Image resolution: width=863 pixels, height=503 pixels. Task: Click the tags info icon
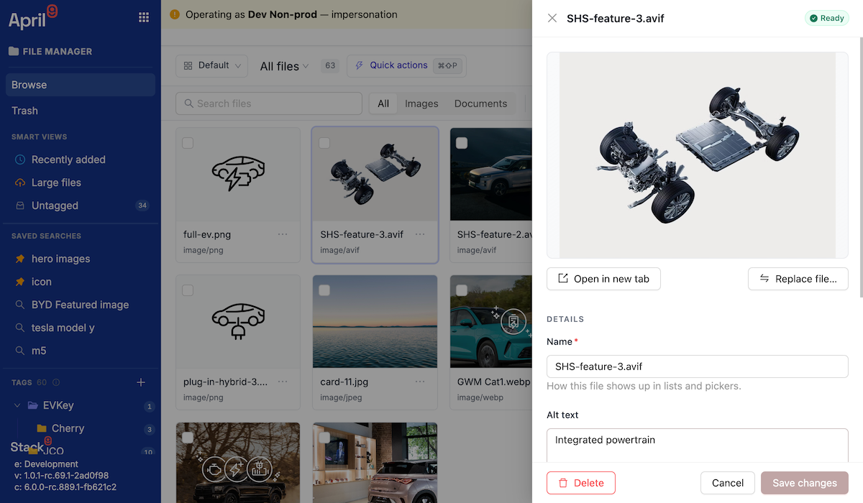click(56, 382)
